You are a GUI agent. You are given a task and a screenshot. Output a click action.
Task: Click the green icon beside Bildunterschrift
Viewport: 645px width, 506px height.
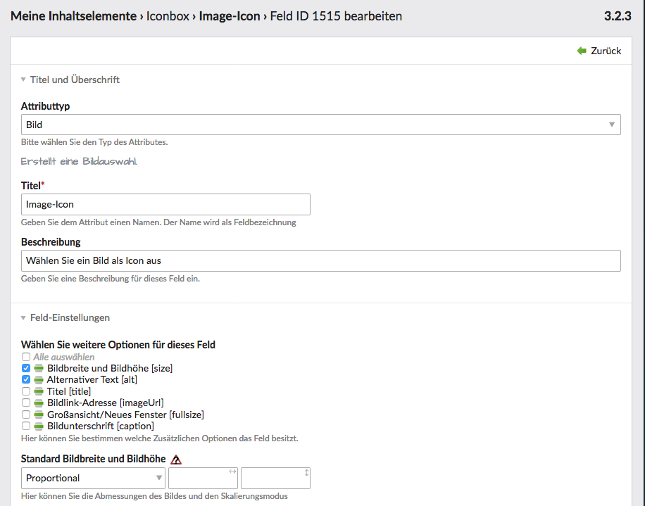tap(39, 426)
